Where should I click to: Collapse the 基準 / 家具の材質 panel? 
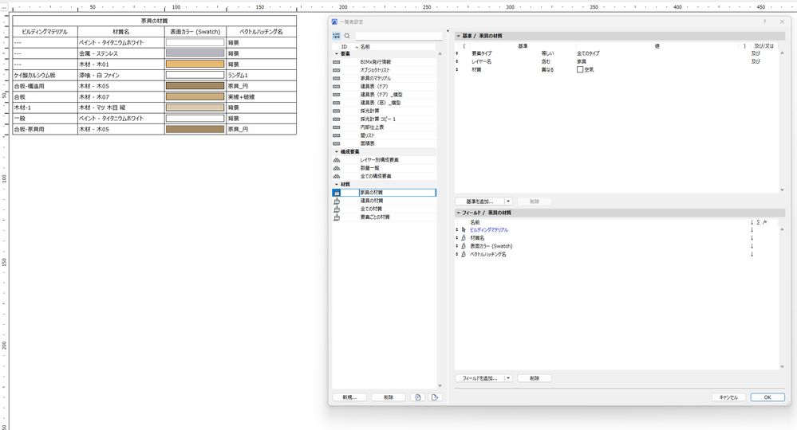(458, 36)
